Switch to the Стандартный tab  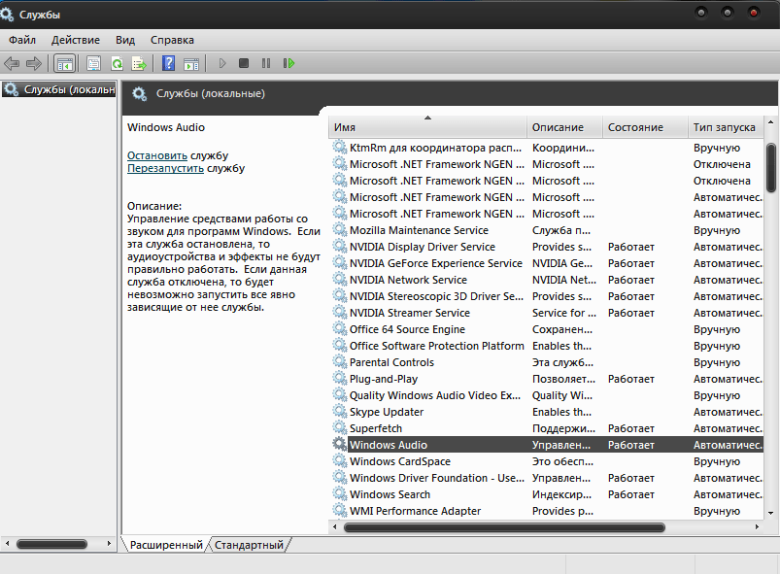[x=249, y=545]
